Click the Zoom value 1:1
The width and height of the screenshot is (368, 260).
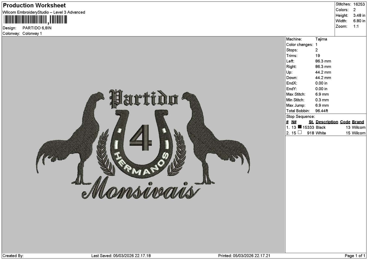(x=356, y=26)
